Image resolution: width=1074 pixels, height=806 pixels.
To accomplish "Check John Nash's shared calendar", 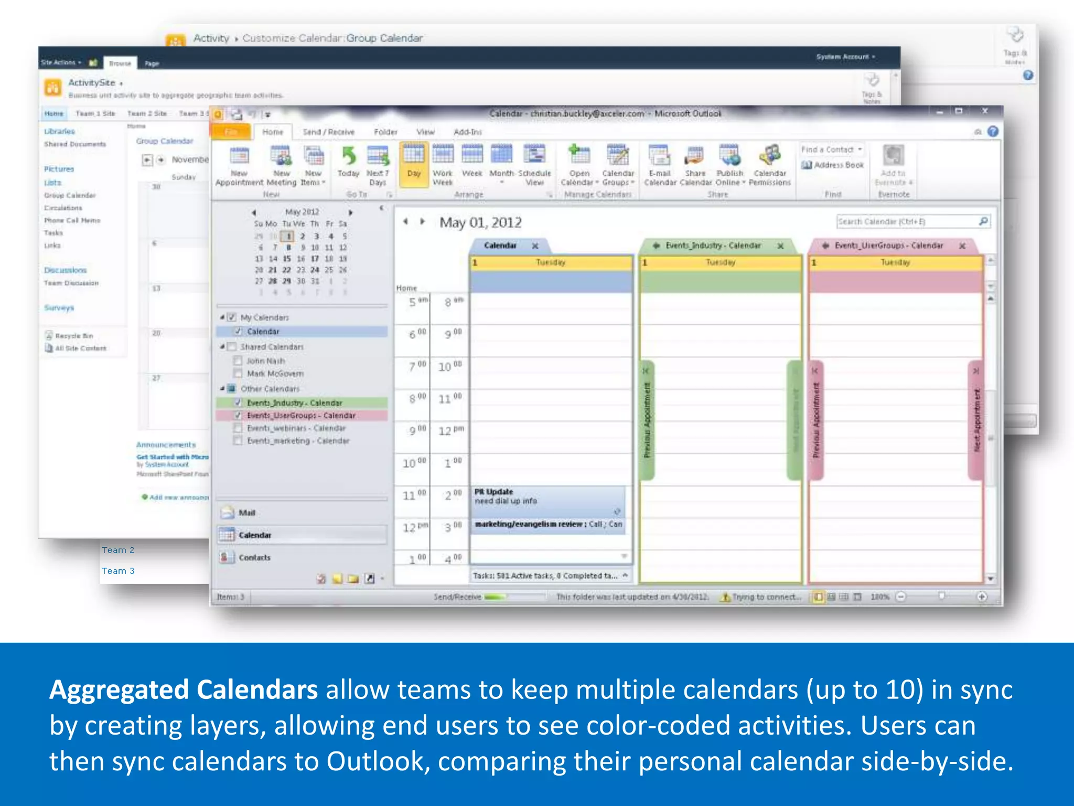I will pyautogui.click(x=238, y=361).
